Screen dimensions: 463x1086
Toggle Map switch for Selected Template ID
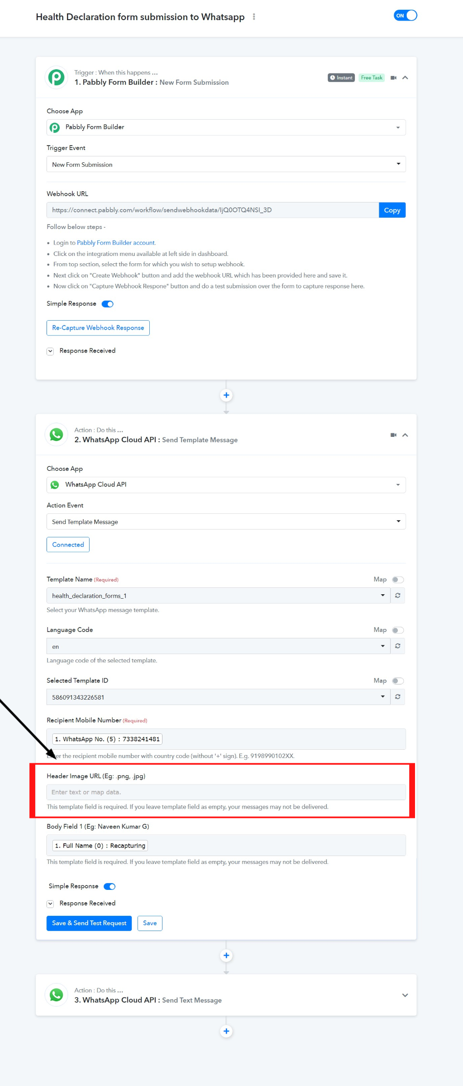(x=397, y=681)
